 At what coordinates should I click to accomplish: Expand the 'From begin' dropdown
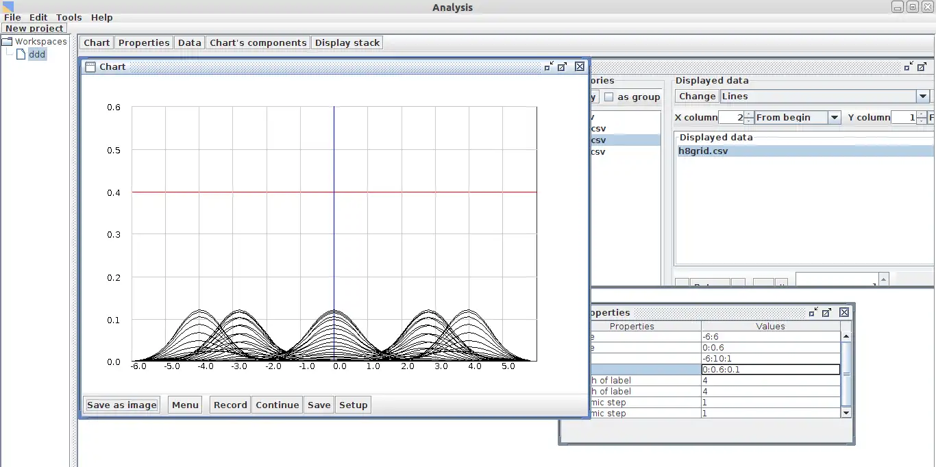point(834,118)
